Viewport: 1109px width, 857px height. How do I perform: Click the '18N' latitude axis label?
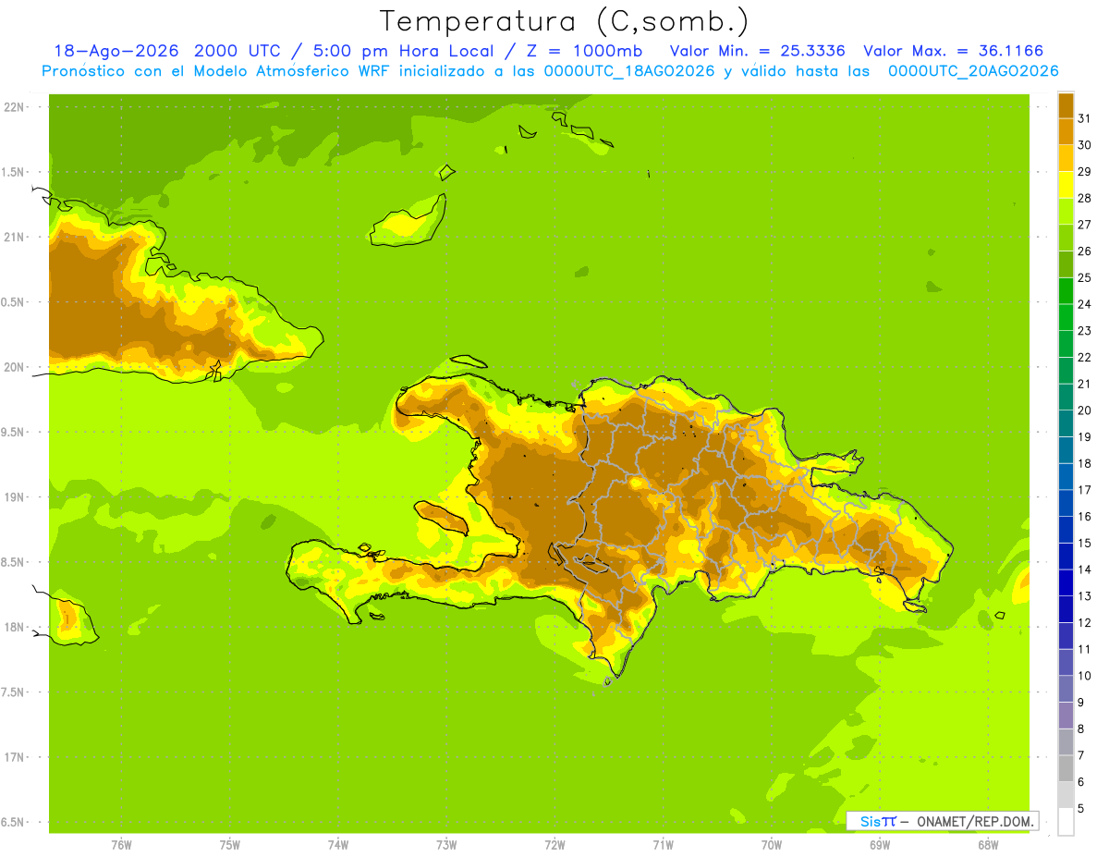(16, 627)
